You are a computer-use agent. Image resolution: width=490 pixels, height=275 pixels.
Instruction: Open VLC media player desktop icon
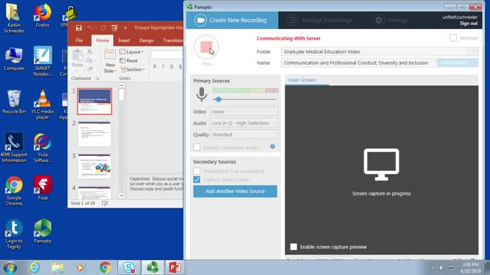point(42,101)
